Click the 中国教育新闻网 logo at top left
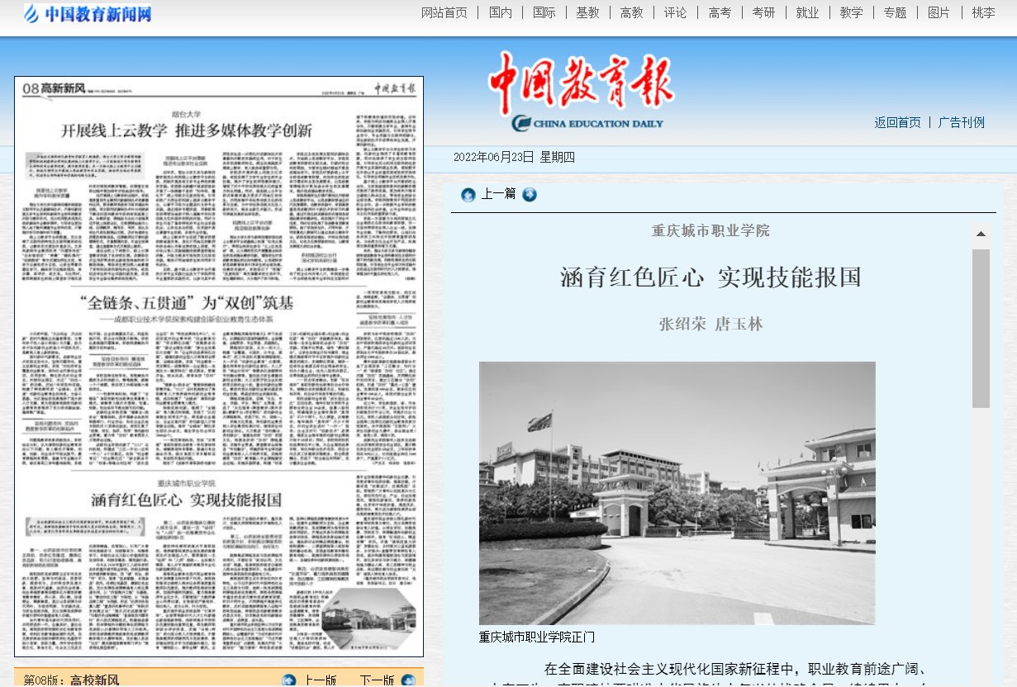Screen dimensions: 1017x687 coord(85,12)
